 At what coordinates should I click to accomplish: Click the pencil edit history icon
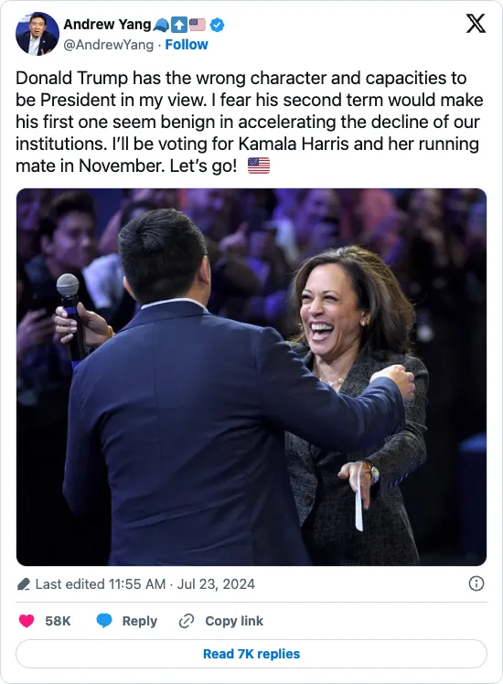coord(24,584)
